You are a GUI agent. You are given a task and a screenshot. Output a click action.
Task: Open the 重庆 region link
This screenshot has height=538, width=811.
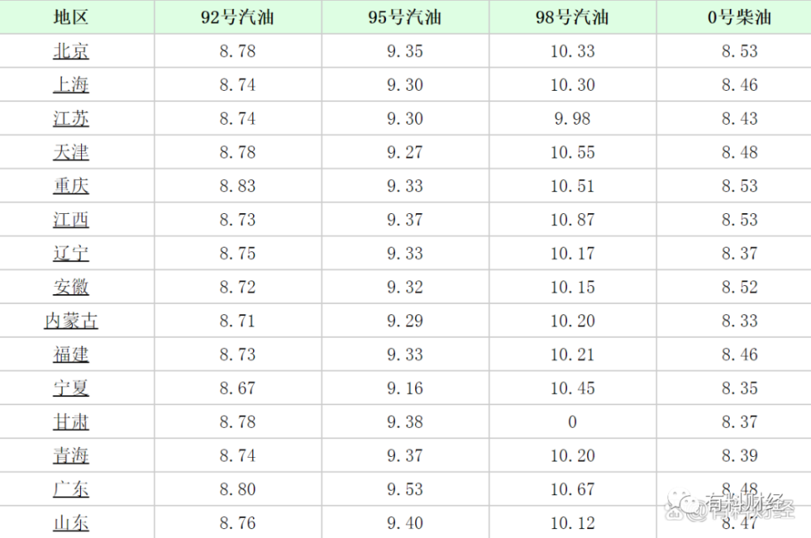(x=71, y=186)
